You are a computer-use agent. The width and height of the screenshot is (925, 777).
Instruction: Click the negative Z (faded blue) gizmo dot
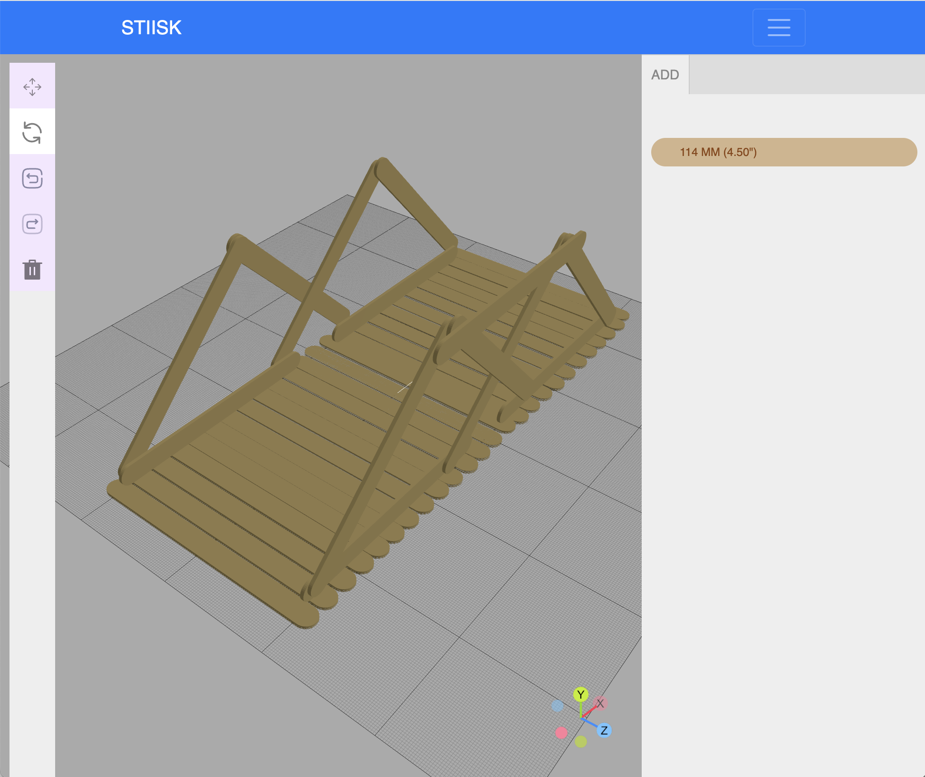point(557,706)
